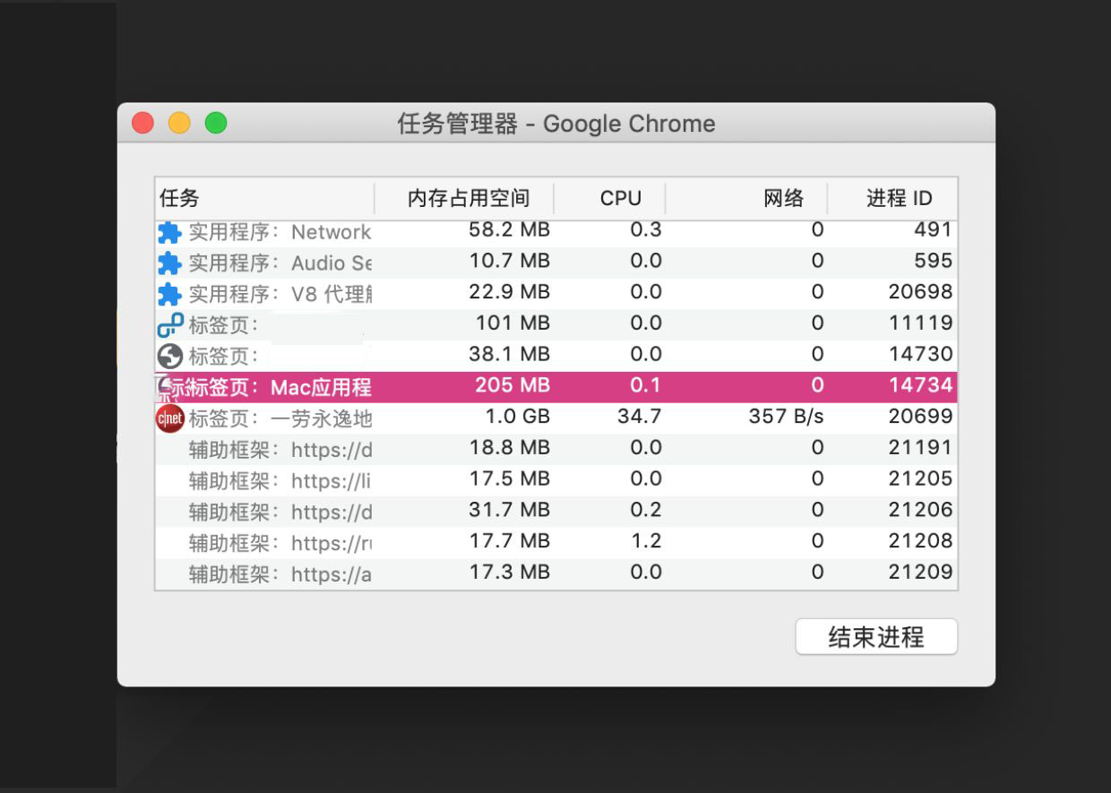This screenshot has height=793, width=1111.
Task: Click the 10.7 MB memory value
Action: [x=509, y=261]
